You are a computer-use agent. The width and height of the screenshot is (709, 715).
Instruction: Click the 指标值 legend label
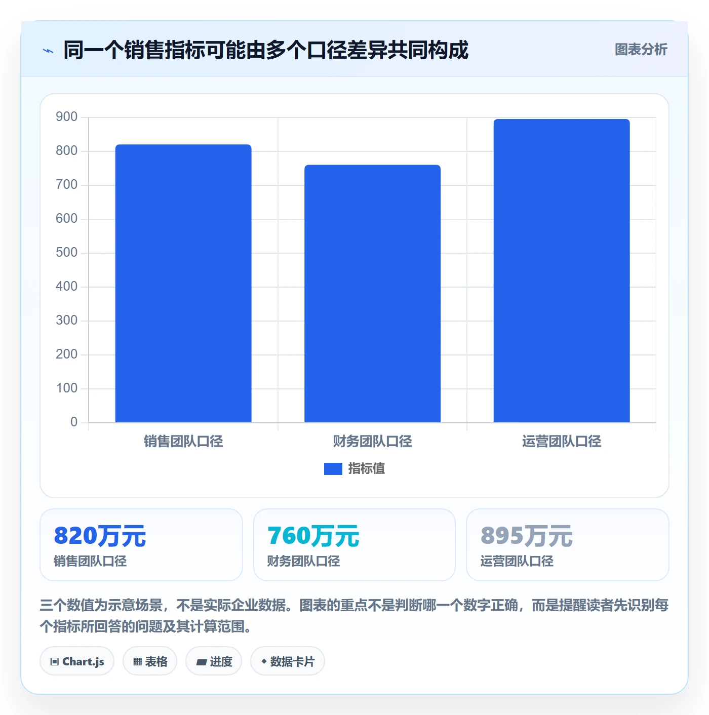pyautogui.click(x=366, y=469)
